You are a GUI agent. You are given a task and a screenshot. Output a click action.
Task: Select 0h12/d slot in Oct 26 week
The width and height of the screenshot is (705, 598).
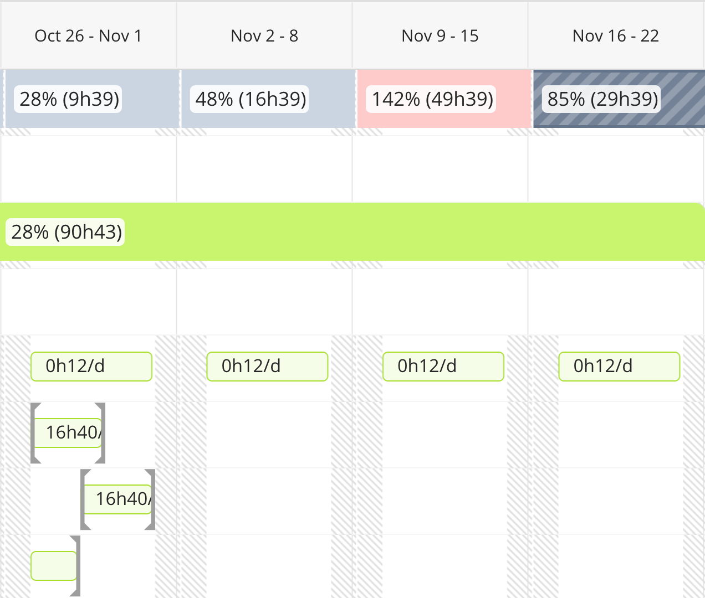point(91,367)
